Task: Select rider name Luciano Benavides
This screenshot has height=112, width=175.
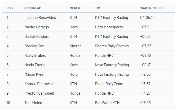Action: tap(40, 18)
